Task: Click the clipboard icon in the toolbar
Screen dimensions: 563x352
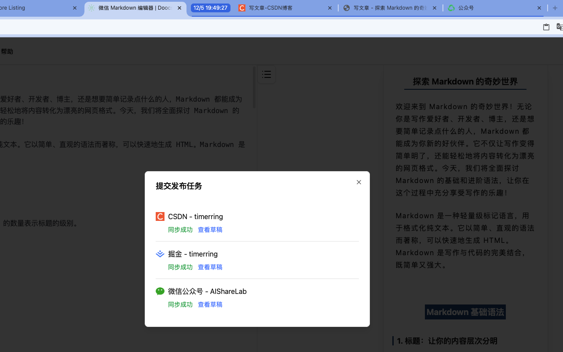Action: [x=546, y=27]
